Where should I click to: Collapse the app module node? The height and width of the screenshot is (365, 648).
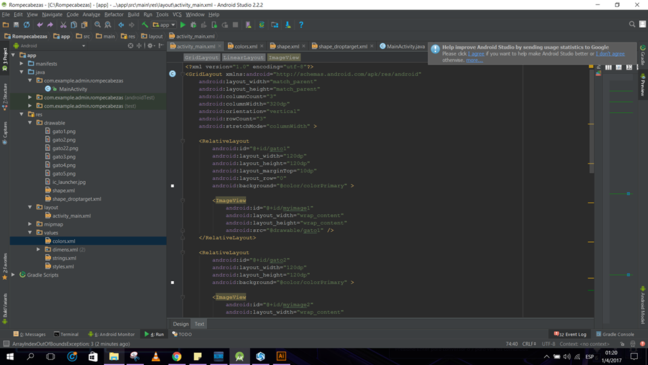pos(13,55)
